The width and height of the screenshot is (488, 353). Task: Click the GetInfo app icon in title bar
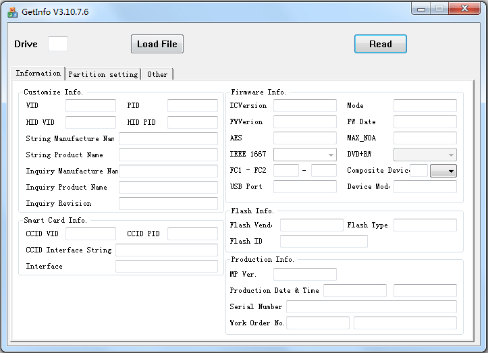12,12
